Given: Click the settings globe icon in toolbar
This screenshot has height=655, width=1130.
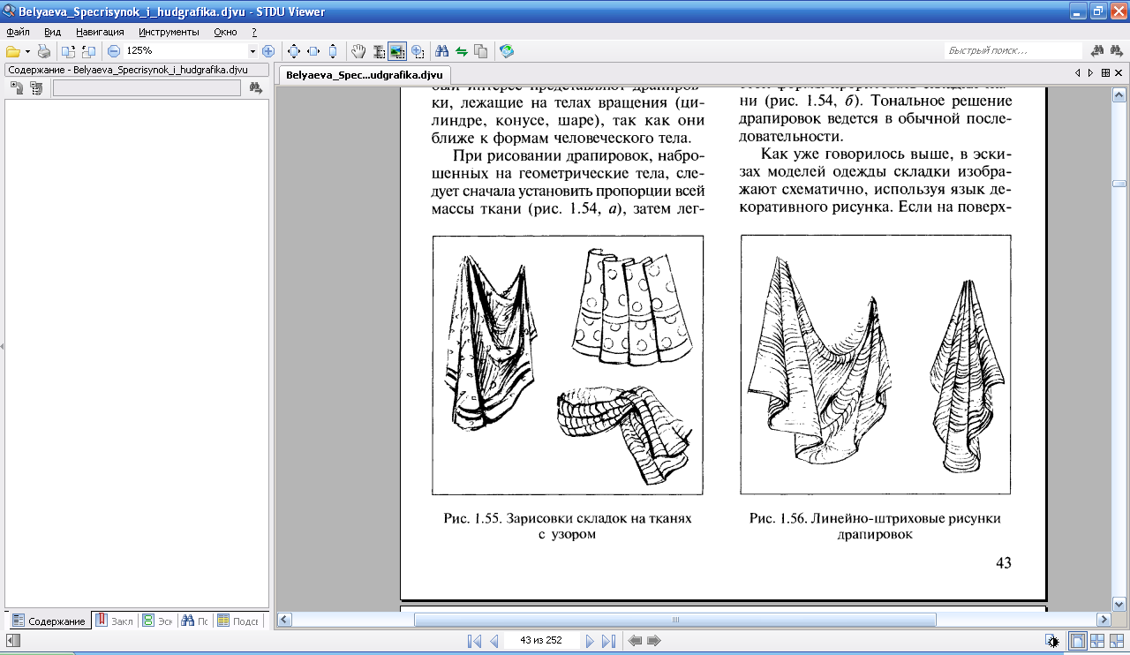Looking at the screenshot, I should [507, 51].
